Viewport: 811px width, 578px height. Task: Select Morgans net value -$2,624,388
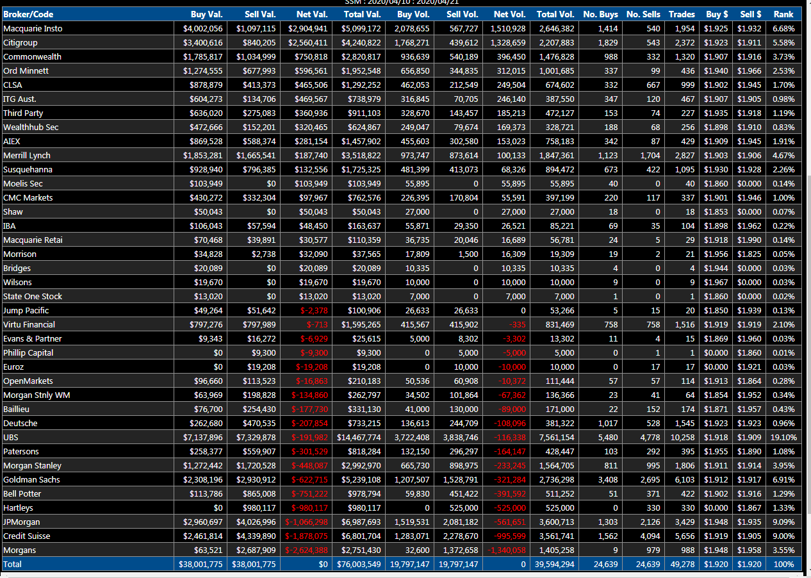tap(306, 550)
